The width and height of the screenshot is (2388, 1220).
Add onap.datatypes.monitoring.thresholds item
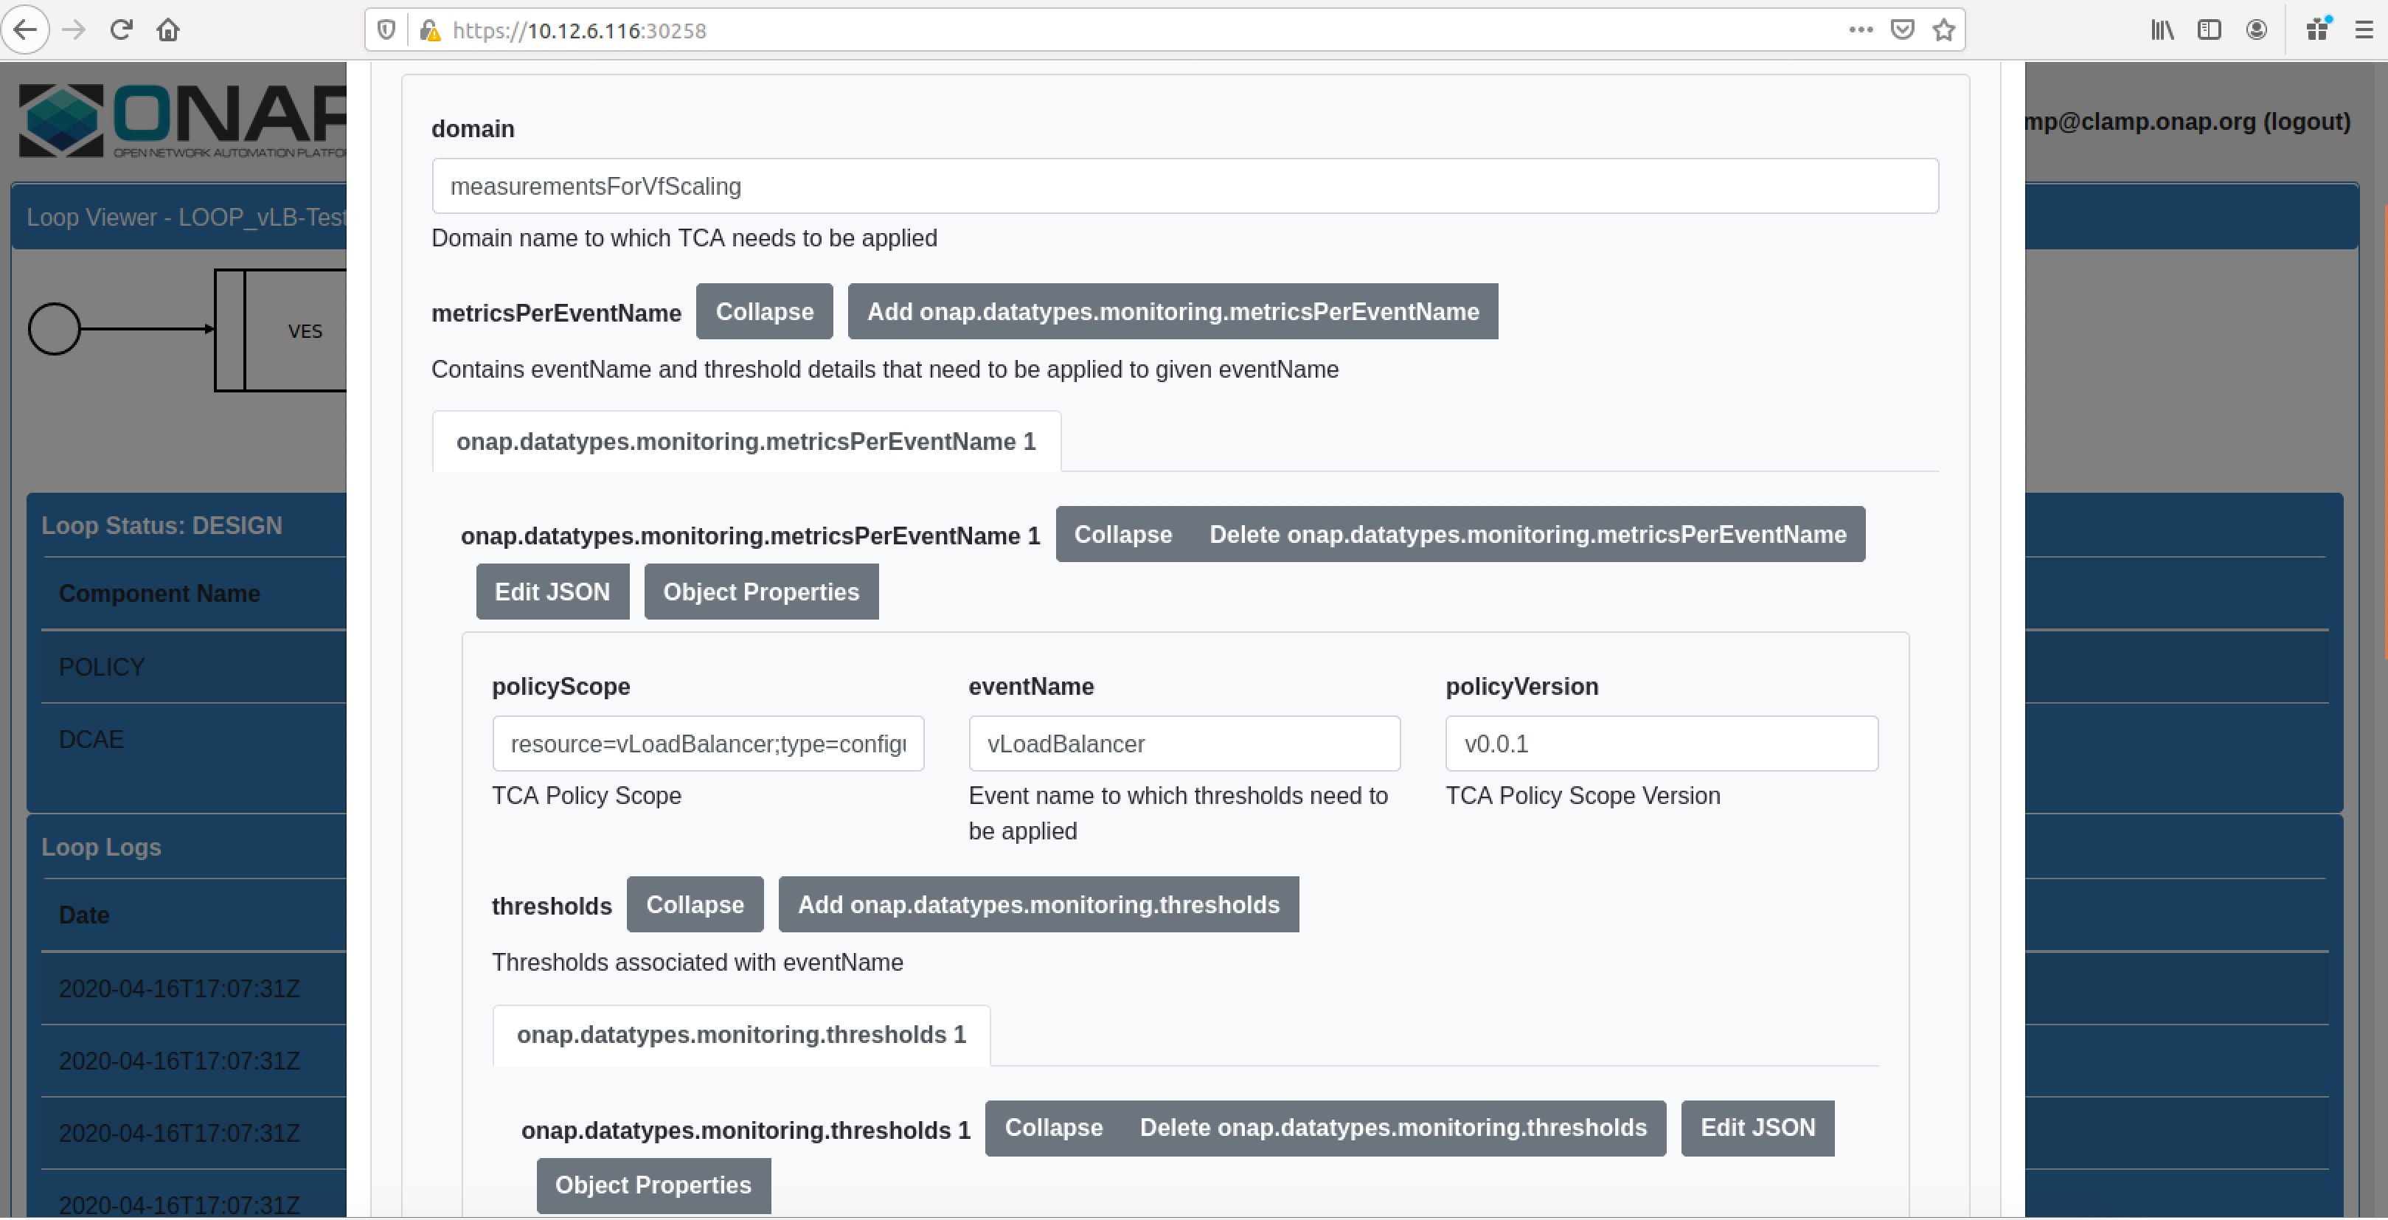1038,905
